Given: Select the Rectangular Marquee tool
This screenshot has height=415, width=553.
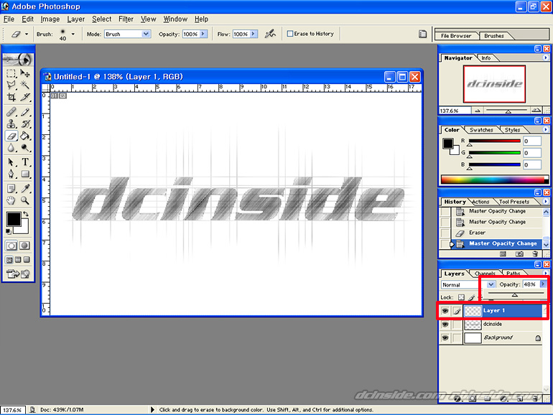Looking at the screenshot, I should coord(11,73).
